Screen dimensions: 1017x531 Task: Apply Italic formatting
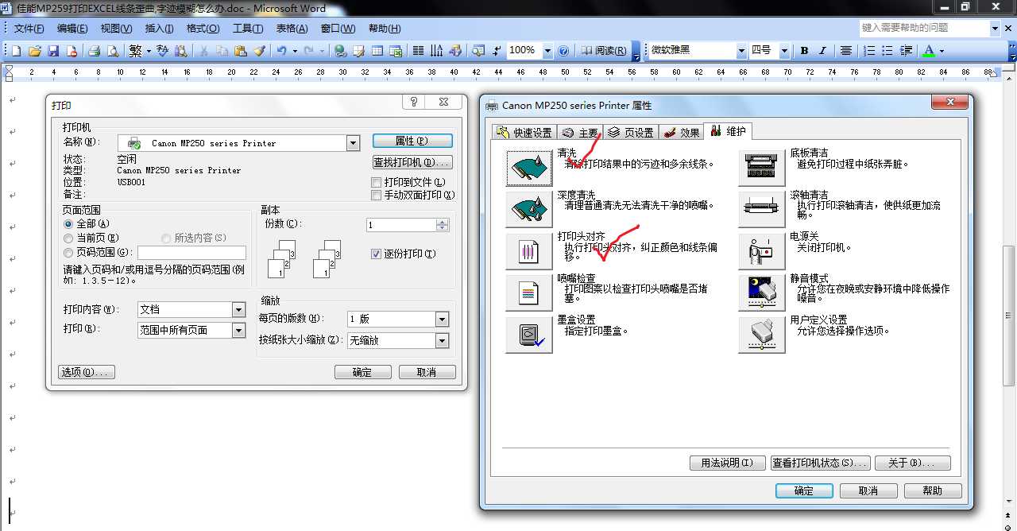(822, 51)
